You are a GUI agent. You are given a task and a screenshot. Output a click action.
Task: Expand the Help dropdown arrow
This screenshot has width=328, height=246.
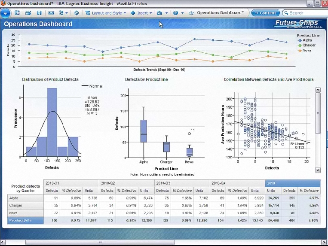pos(182,13)
